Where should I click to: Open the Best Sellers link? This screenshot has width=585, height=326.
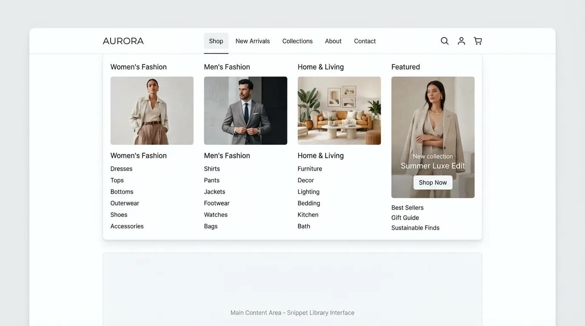[408, 208]
